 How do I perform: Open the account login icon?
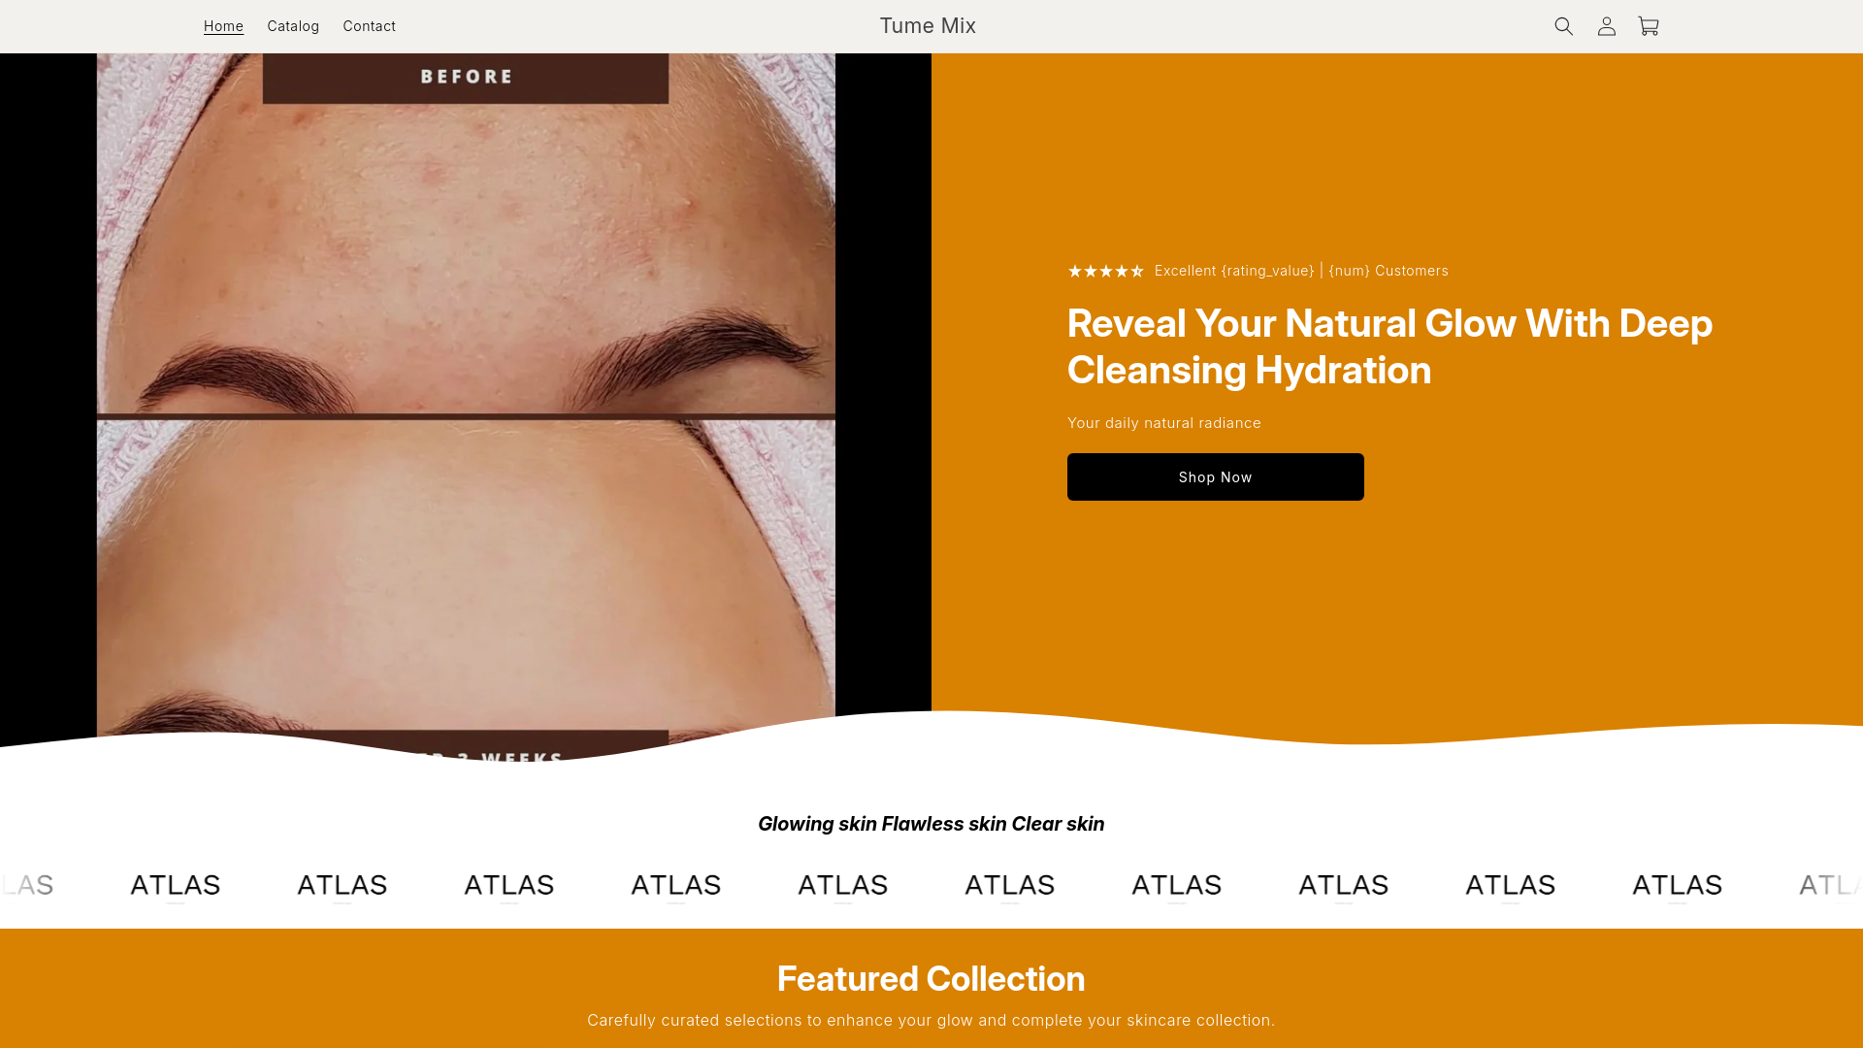coord(1606,26)
